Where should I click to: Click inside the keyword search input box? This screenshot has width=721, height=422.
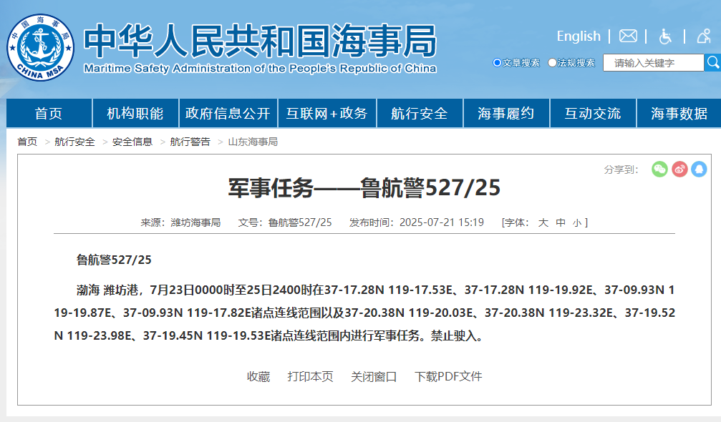pos(652,62)
